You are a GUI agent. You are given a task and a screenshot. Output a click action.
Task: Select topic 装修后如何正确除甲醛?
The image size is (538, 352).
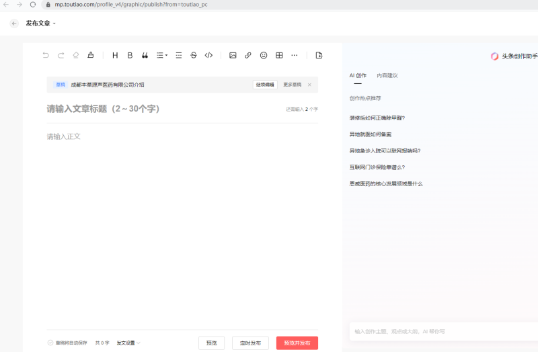377,118
